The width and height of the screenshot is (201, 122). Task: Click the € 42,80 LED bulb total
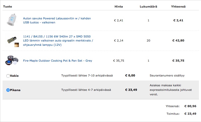pyautogui.click(x=178, y=40)
